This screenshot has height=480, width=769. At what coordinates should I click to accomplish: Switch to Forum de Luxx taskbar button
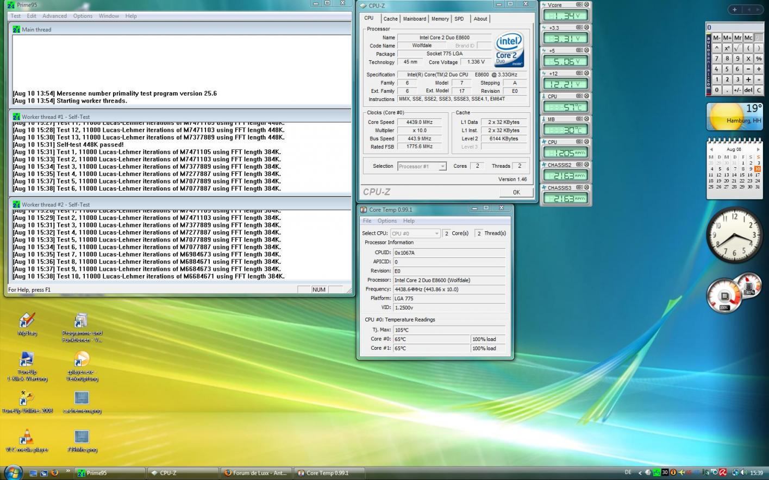257,473
